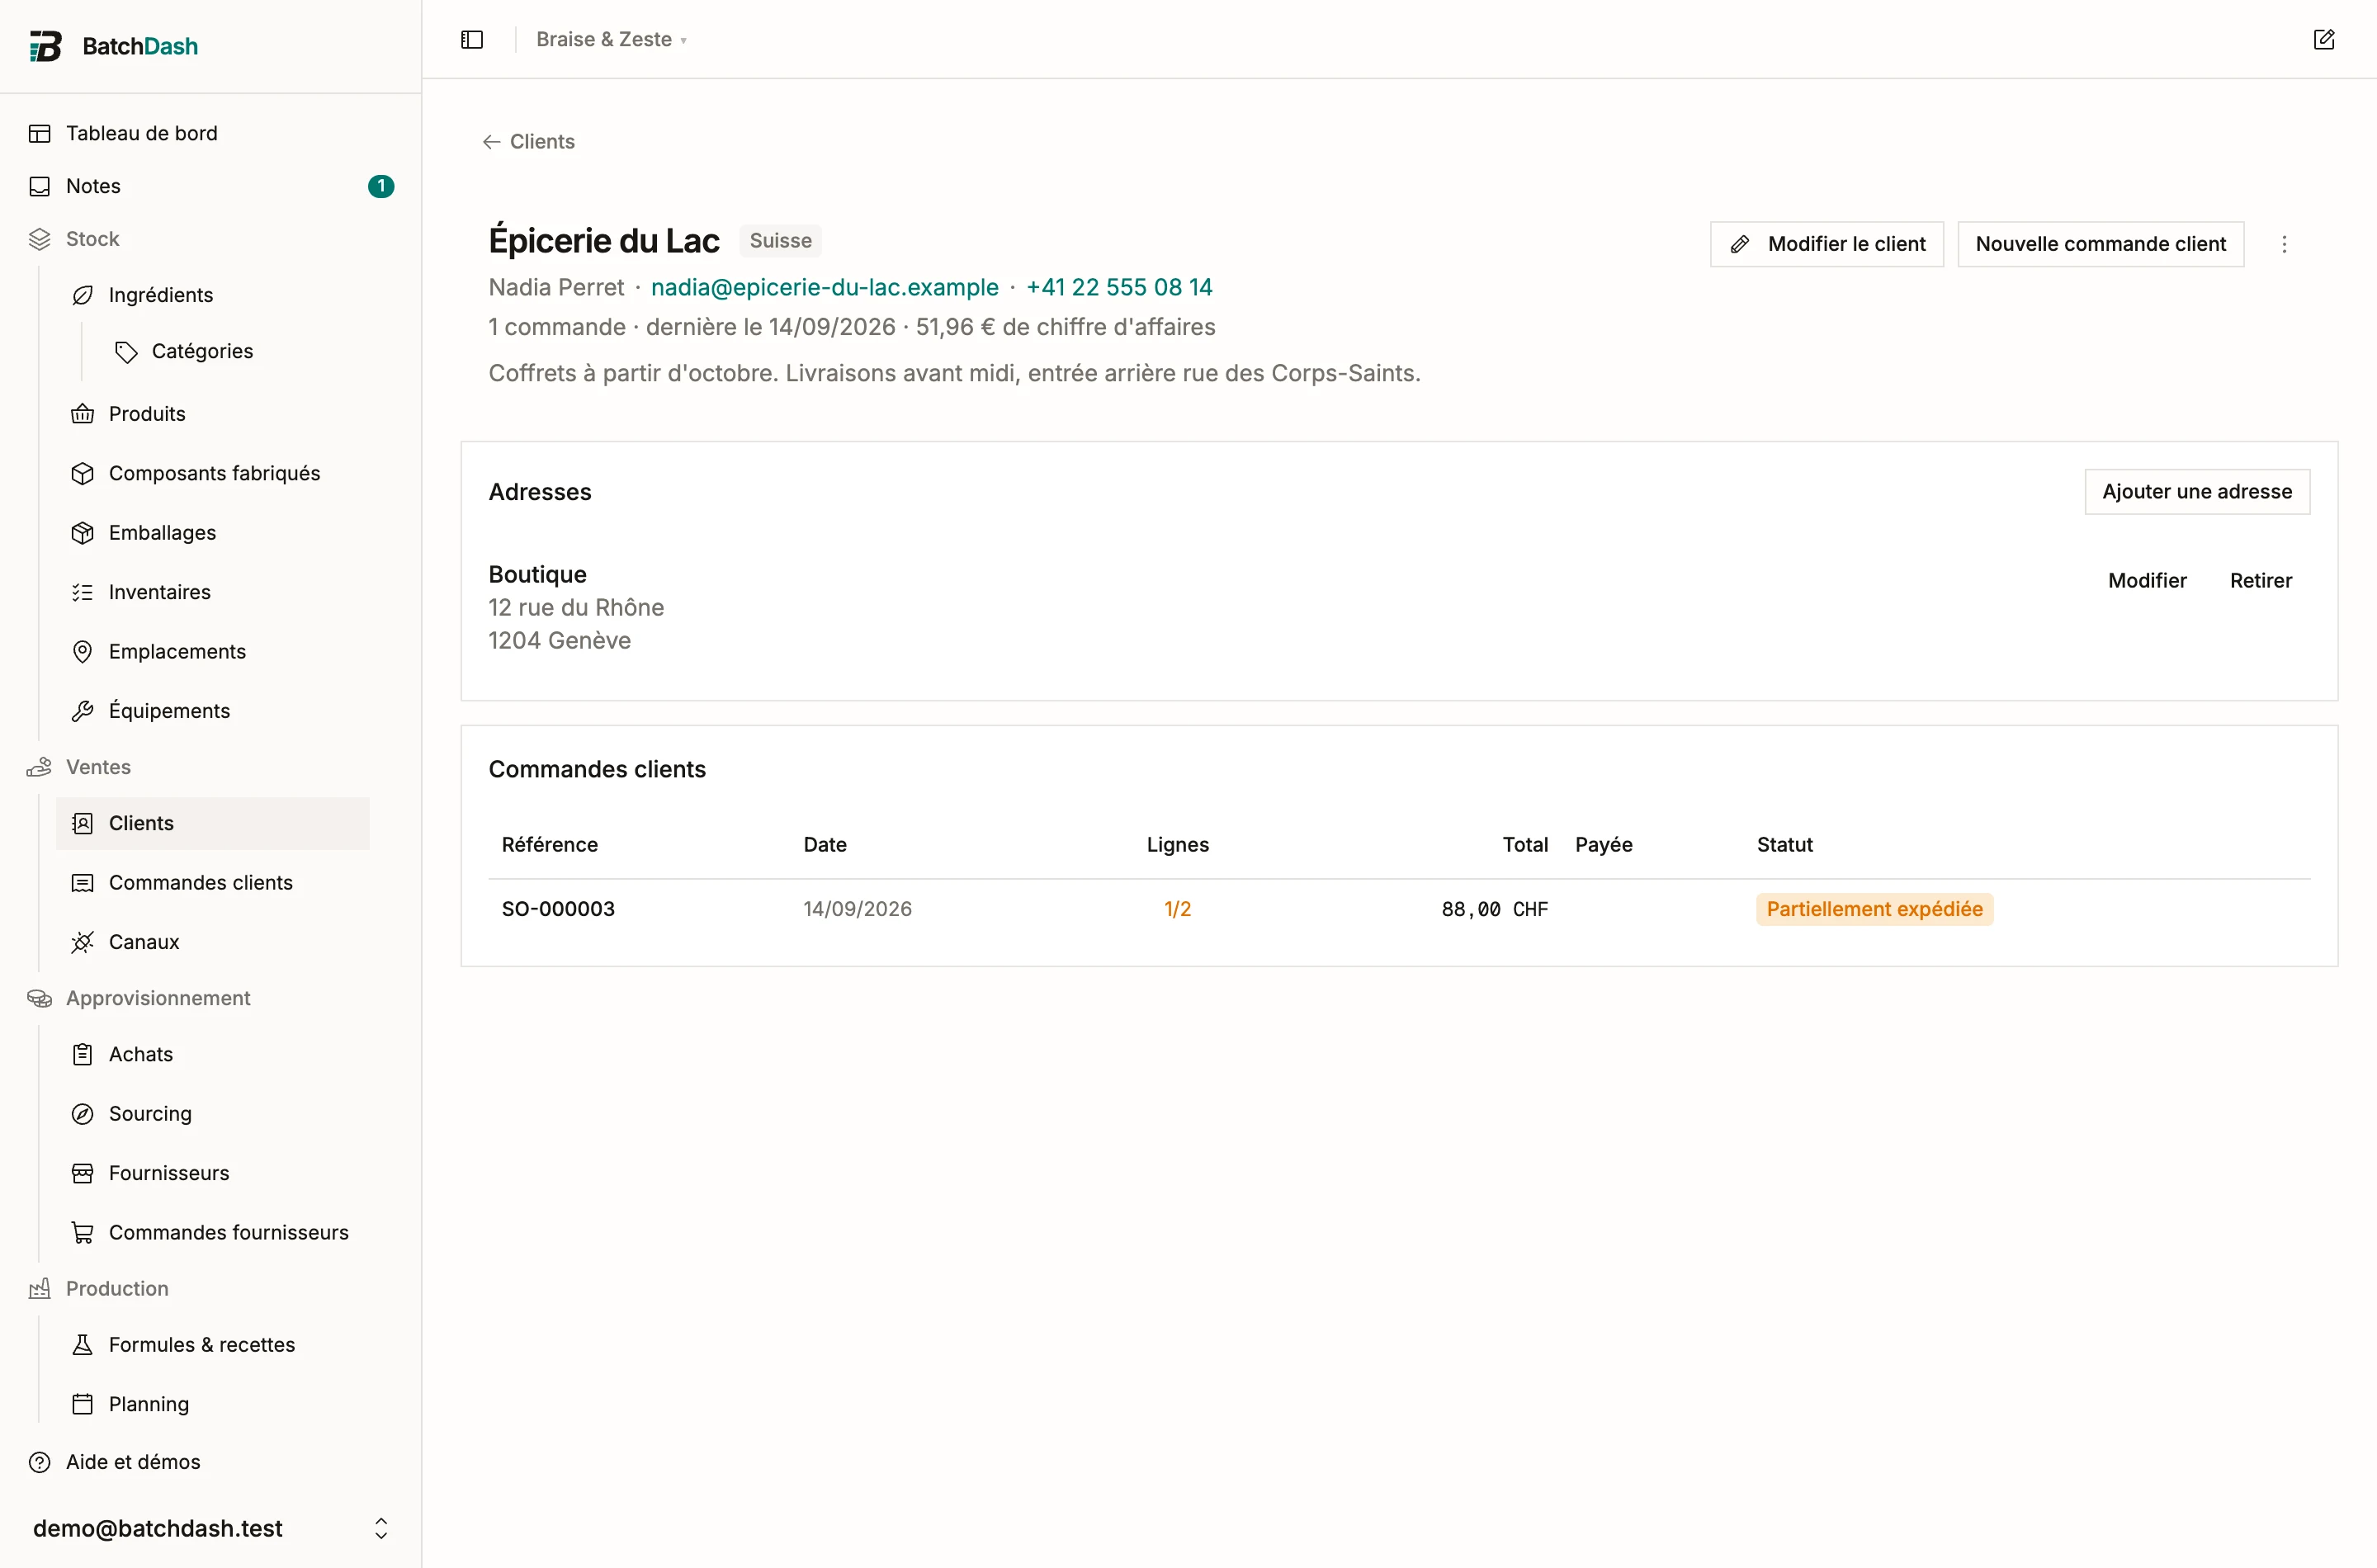Click the Canaux plug icon

(x=83, y=942)
